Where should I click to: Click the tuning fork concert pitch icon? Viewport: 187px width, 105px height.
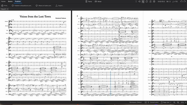(x=148, y=102)
